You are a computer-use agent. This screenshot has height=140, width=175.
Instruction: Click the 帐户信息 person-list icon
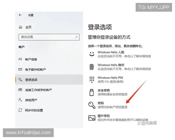click(20, 59)
